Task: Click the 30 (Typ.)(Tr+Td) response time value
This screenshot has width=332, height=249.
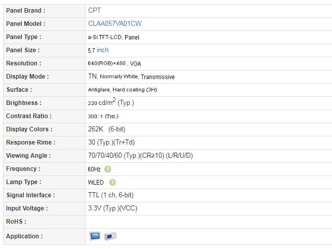Action: pyautogui.click(x=111, y=143)
